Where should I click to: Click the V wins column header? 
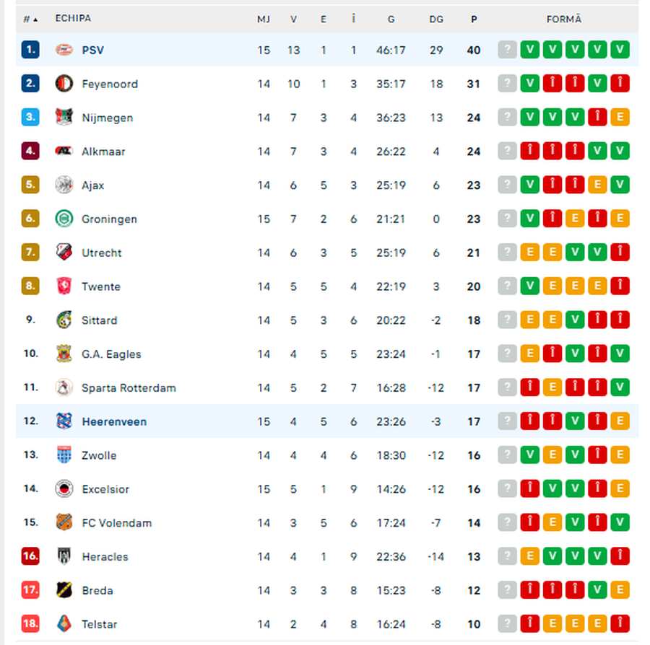[293, 19]
